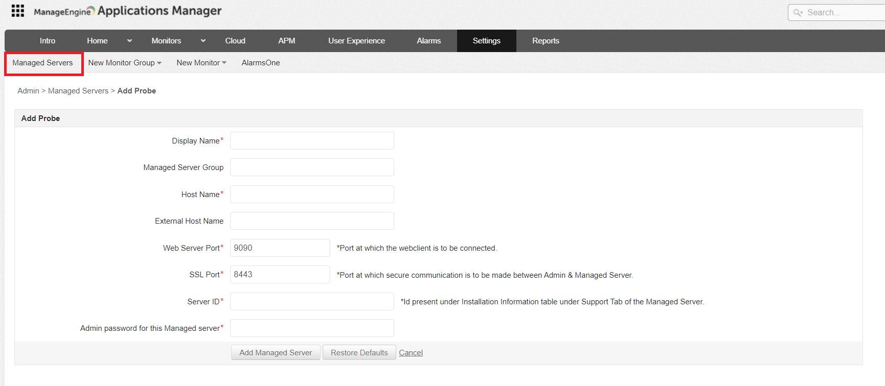Select the SSL Port field

pos(280,275)
